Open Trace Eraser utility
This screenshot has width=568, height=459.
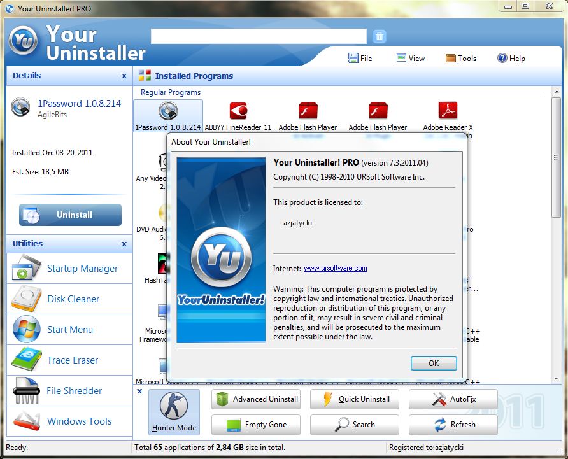point(69,360)
